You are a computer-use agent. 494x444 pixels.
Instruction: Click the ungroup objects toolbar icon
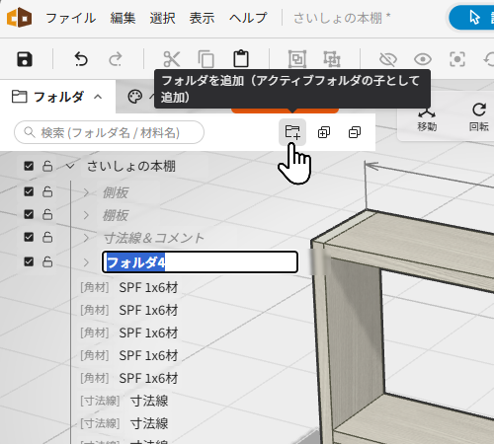tap(332, 59)
